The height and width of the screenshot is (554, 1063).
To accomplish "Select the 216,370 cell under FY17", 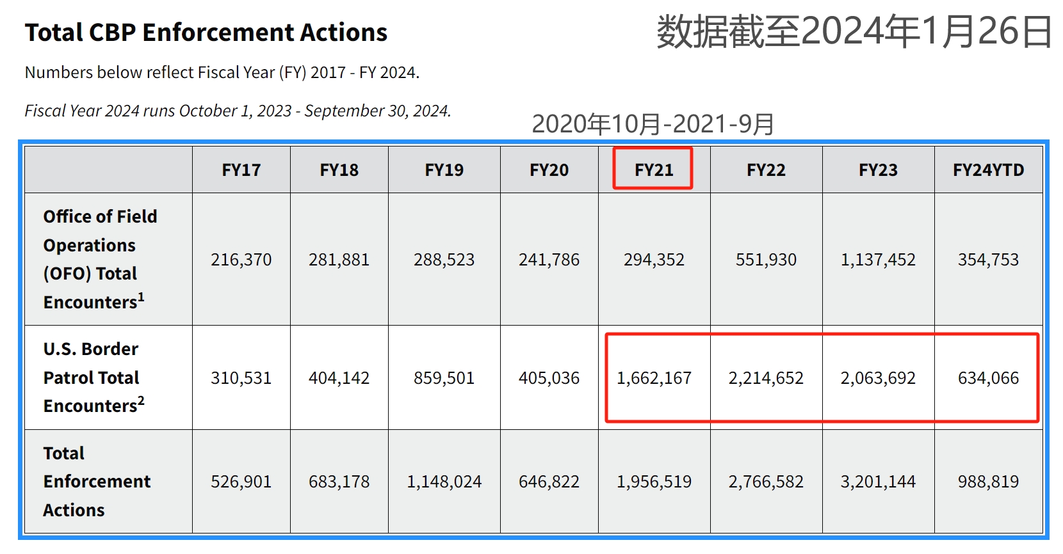I will (241, 260).
